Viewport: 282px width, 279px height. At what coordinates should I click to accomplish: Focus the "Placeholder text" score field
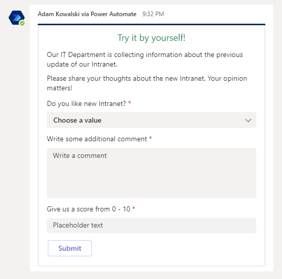click(x=152, y=226)
